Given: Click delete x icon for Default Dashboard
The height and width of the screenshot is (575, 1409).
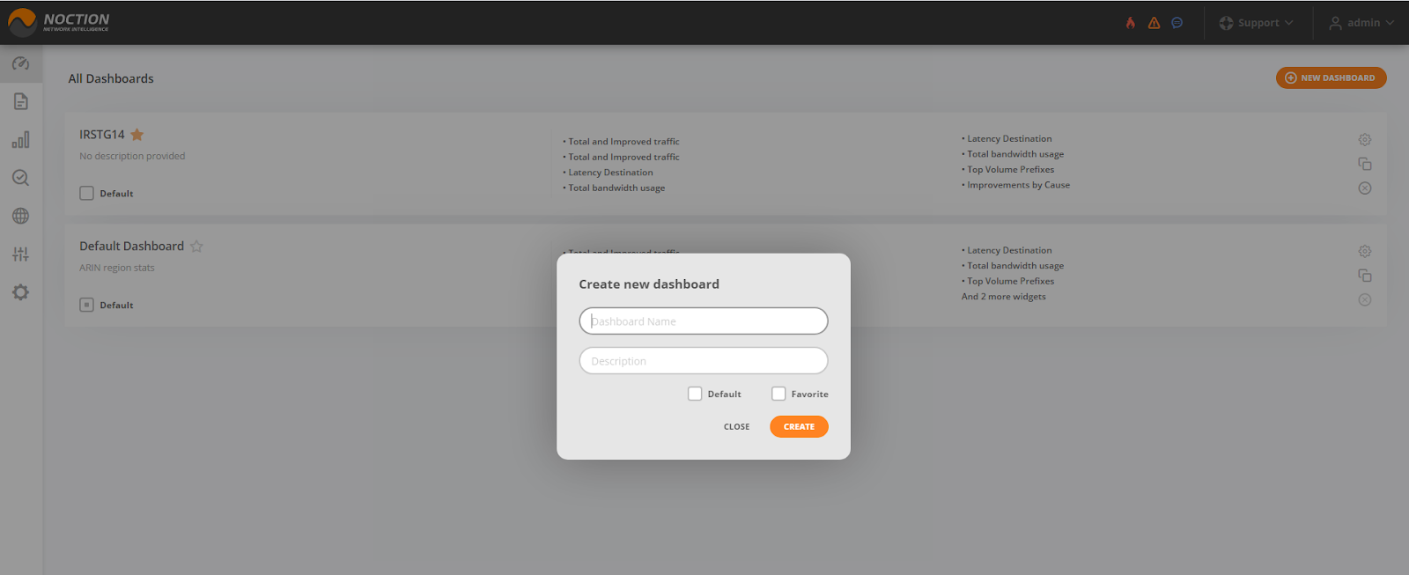Looking at the screenshot, I should 1364,299.
